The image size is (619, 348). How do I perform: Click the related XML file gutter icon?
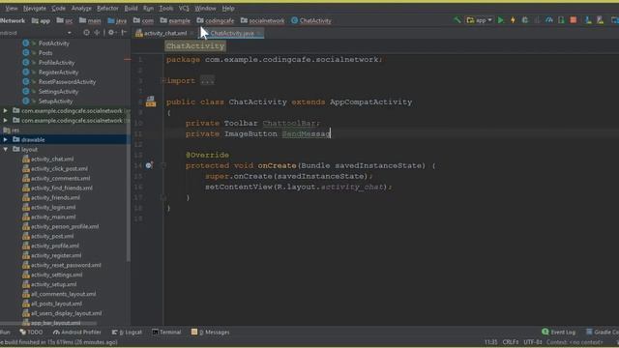pyautogui.click(x=151, y=101)
